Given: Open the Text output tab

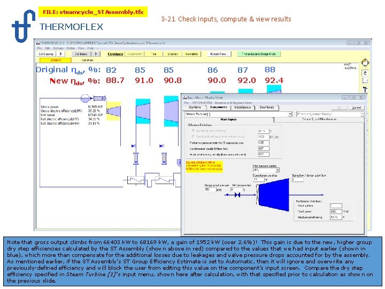Looking at the screenshot, I should 153,54.
